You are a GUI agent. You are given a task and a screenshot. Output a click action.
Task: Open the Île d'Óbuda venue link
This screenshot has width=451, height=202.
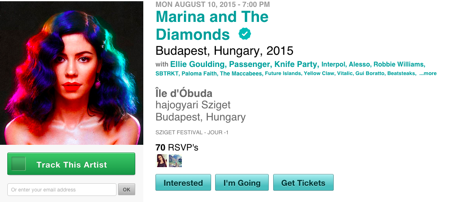[183, 93]
